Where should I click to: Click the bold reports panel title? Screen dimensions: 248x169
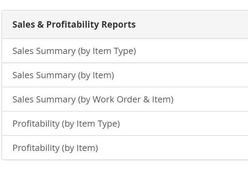[x=74, y=25]
